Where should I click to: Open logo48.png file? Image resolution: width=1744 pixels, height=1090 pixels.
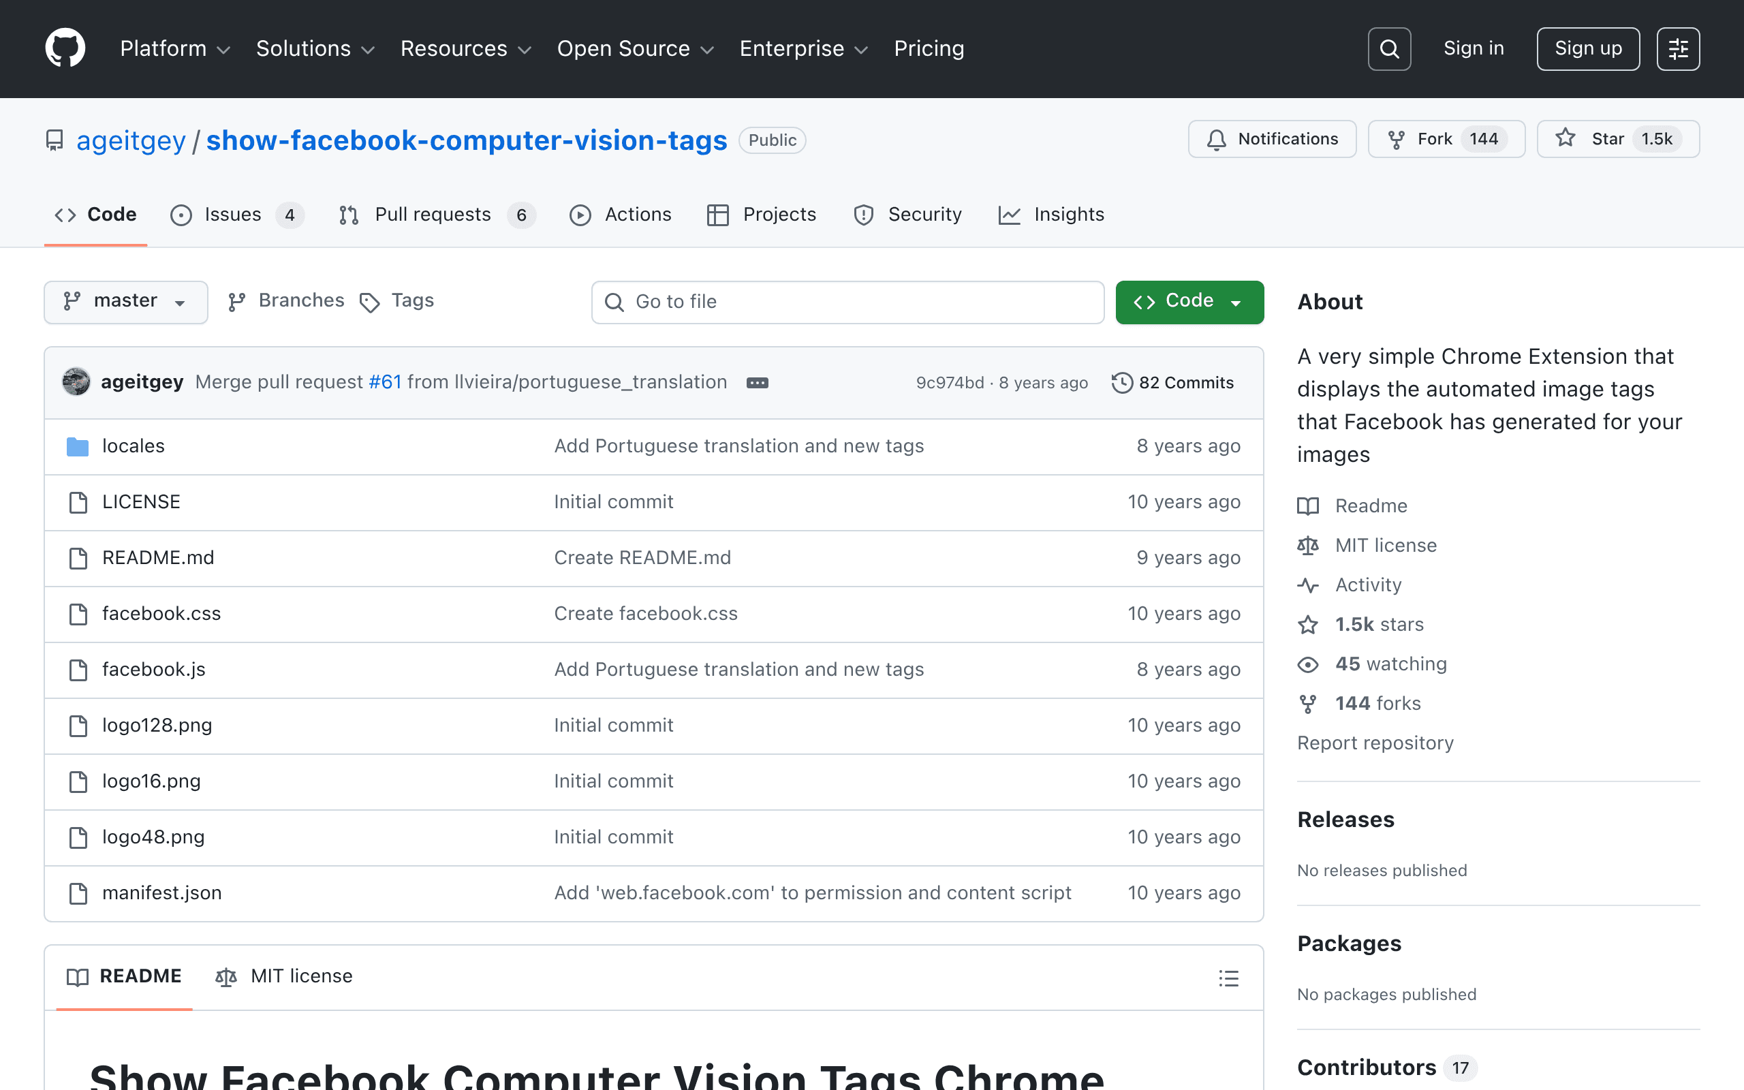tap(153, 837)
